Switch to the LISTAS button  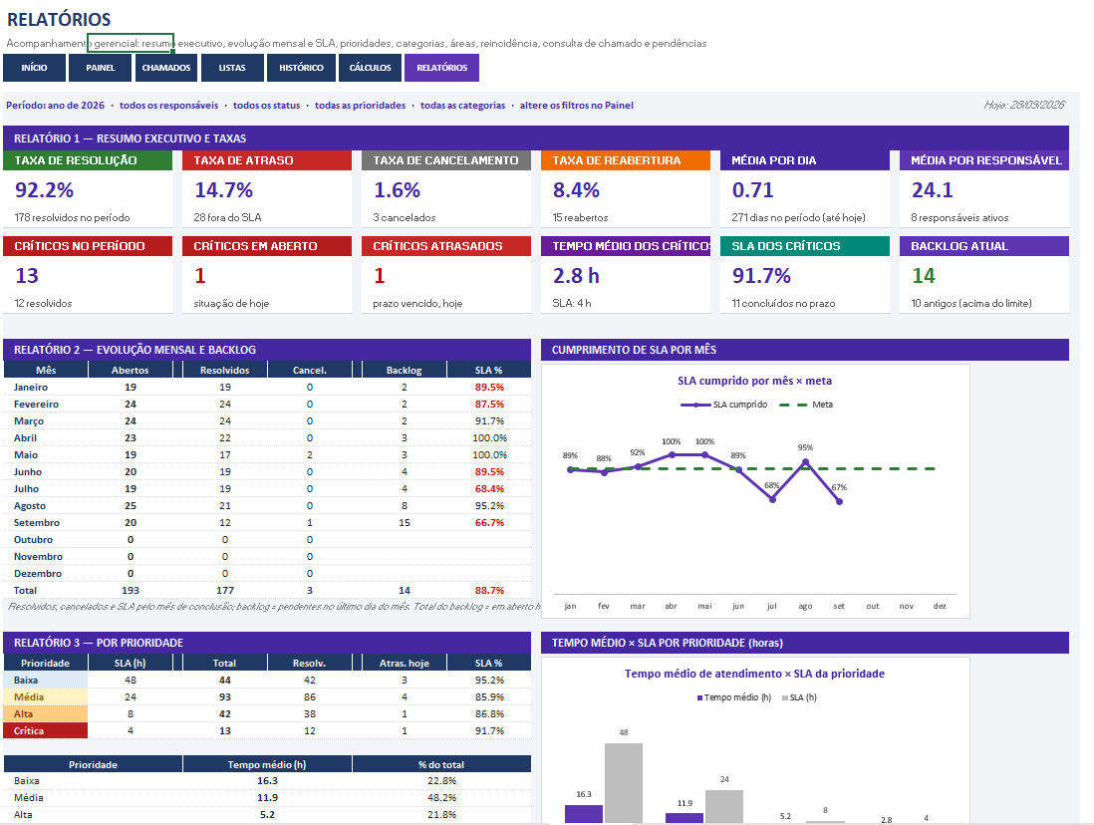(x=232, y=68)
